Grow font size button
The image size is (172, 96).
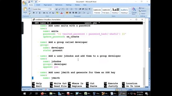coord(57,9)
